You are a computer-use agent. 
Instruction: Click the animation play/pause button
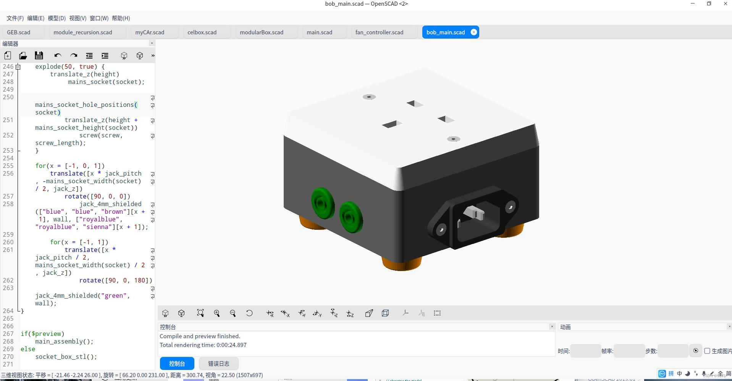pos(696,350)
